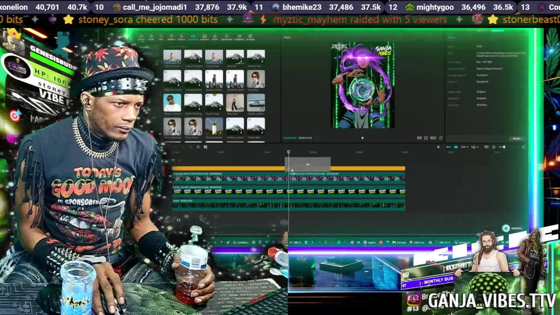This screenshot has width=560, height=315.
Task: Click the round icon at timeline toolbar end
Action: [523, 147]
